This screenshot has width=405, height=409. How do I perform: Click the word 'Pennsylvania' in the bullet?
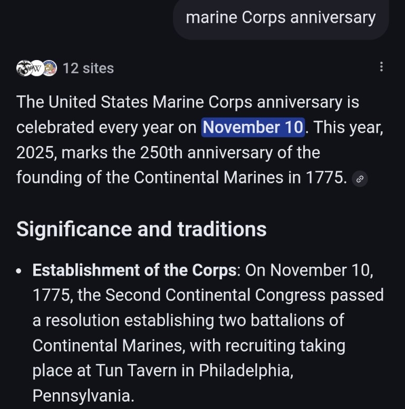click(x=83, y=395)
